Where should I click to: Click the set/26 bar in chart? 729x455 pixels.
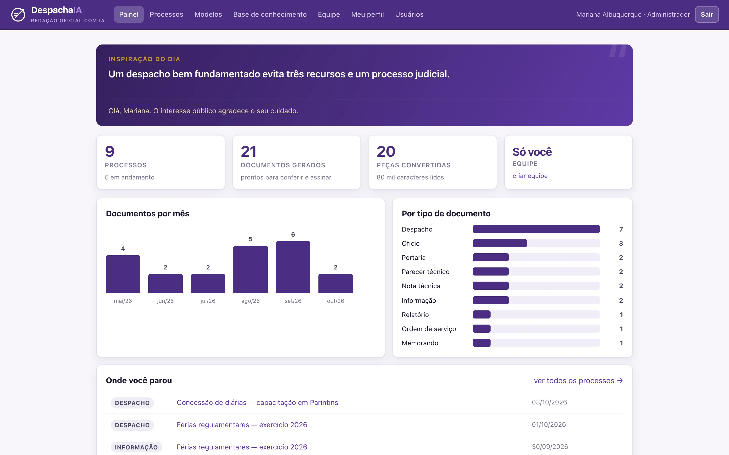(293, 267)
